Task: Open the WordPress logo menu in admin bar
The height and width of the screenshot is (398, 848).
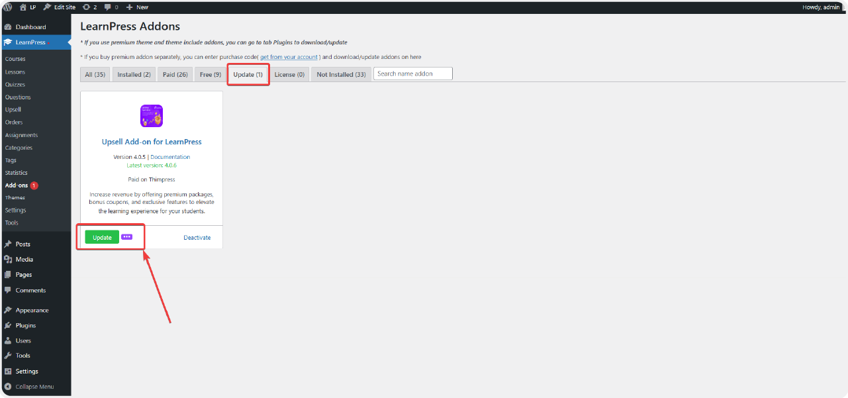Action: point(8,7)
